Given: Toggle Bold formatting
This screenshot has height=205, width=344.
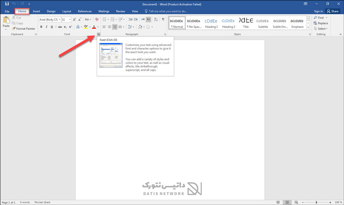Looking at the screenshot, I should [x=41, y=27].
